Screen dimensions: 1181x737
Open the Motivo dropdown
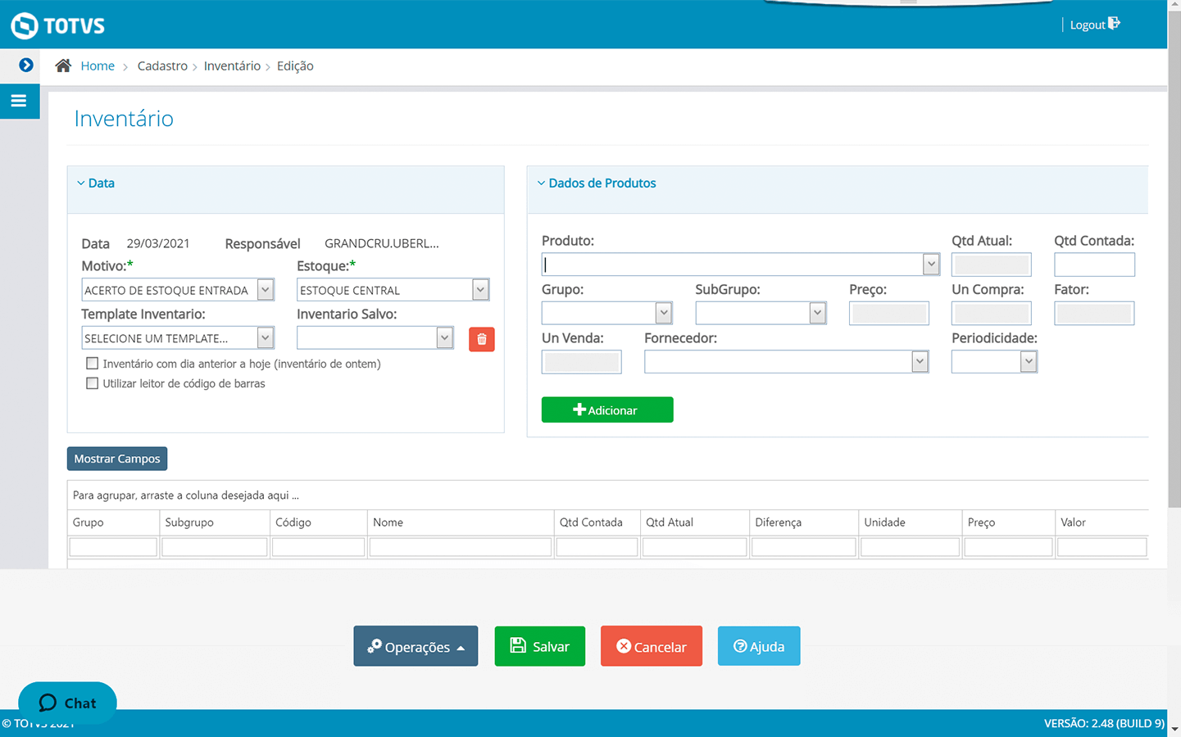[x=265, y=290]
